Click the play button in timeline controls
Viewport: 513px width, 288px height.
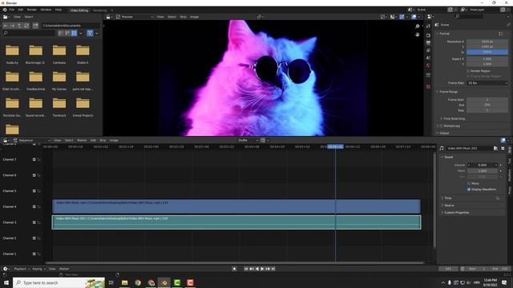(262, 269)
